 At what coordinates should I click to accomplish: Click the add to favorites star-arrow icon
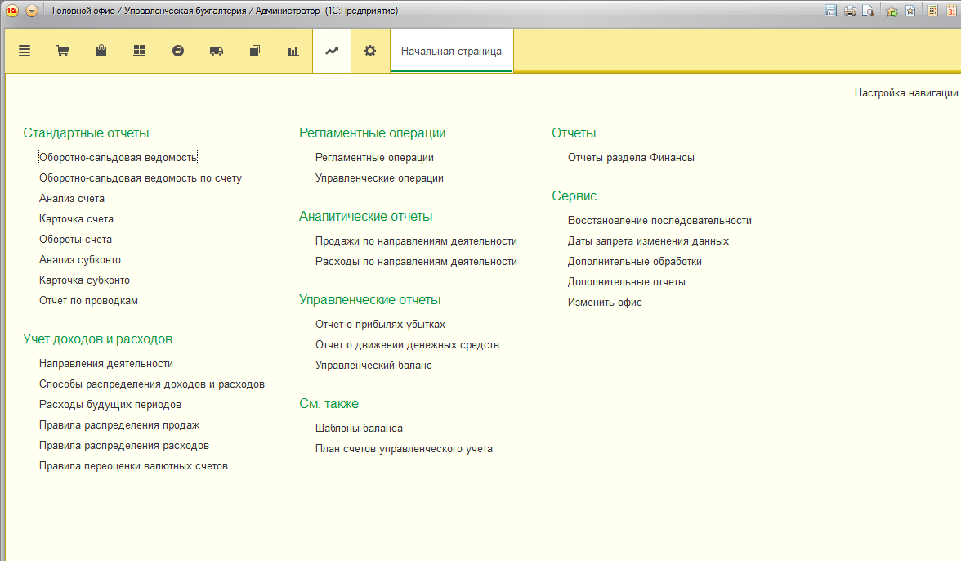[892, 11]
